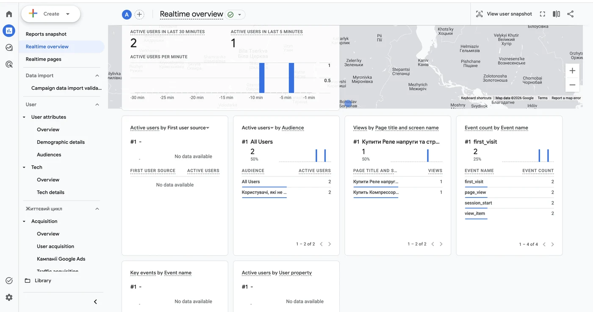
Task: Collapse the Tech tree group
Action: click(x=24, y=167)
